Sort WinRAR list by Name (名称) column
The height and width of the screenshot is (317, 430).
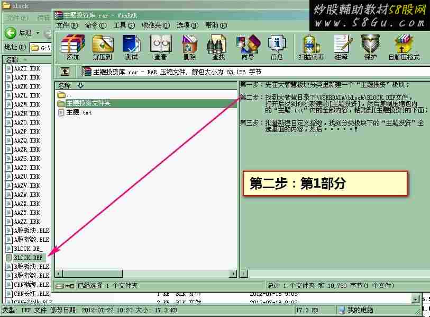click(x=146, y=86)
